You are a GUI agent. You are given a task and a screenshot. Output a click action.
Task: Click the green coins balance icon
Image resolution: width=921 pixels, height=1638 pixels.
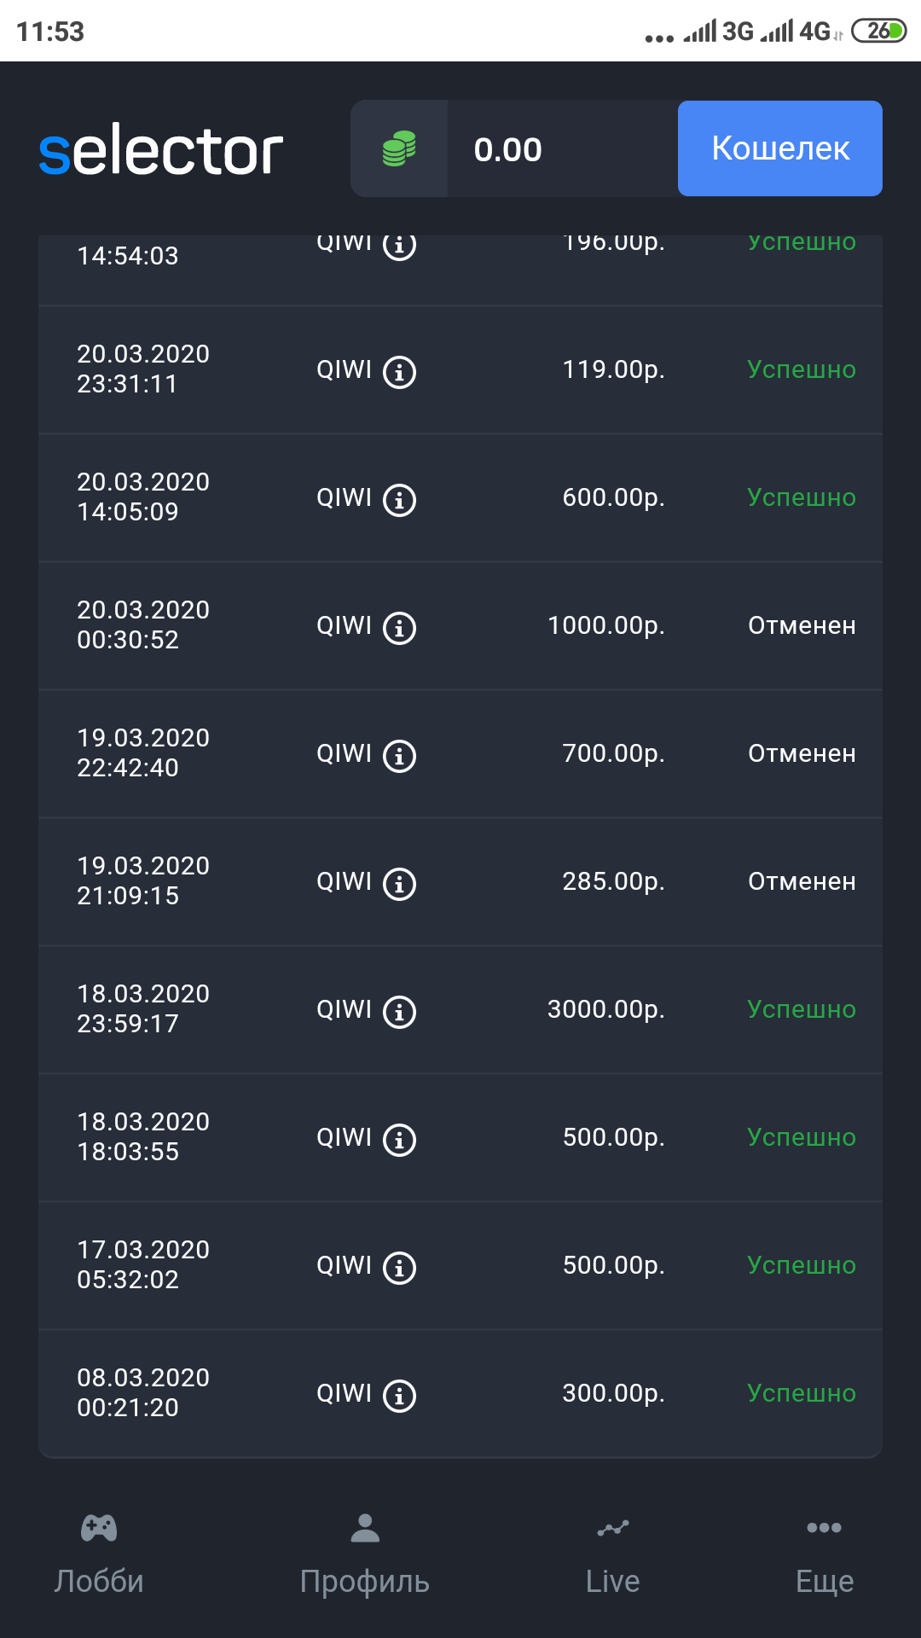[x=399, y=149]
